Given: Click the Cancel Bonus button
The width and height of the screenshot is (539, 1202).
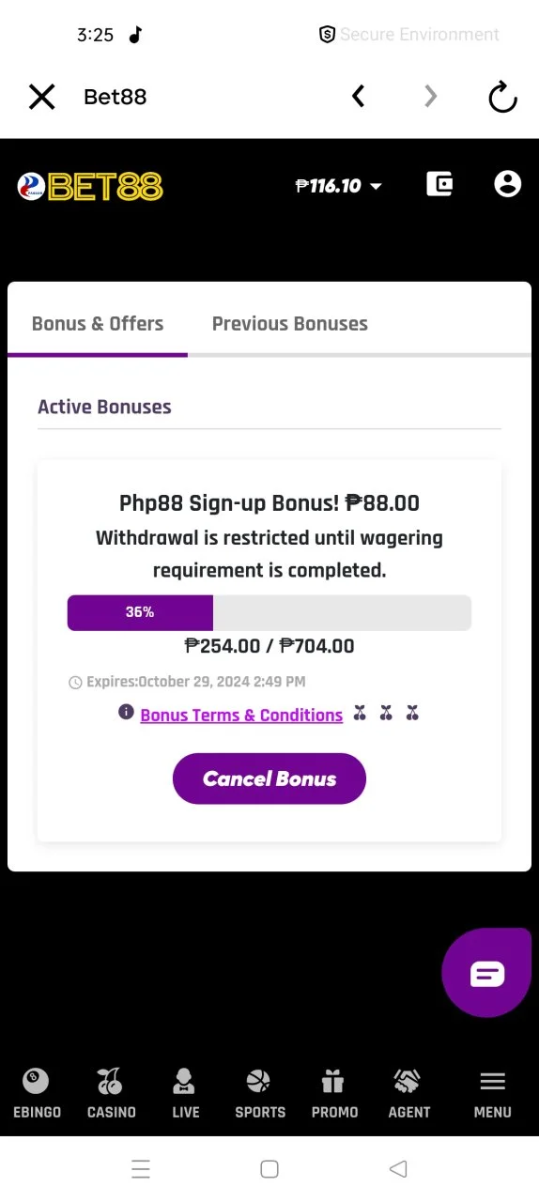Looking at the screenshot, I should (269, 778).
